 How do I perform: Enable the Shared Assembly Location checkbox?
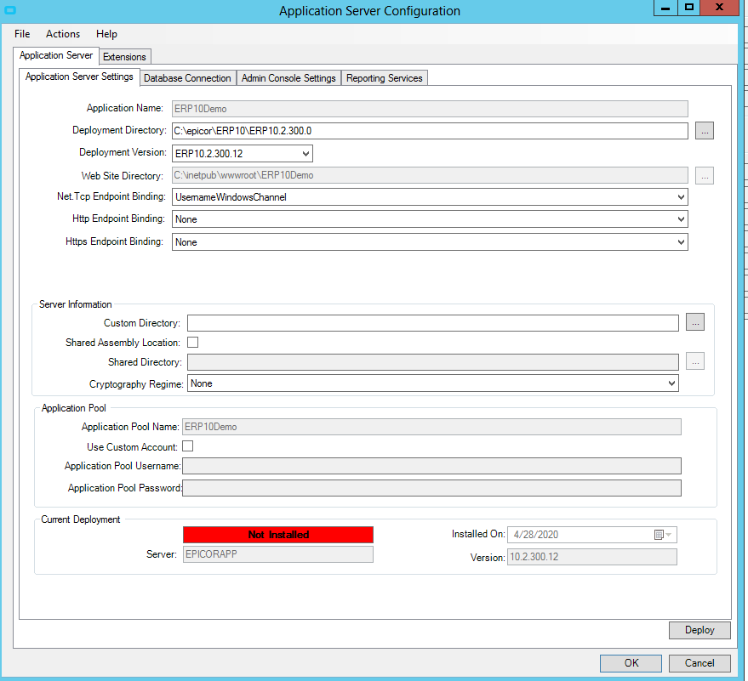191,342
